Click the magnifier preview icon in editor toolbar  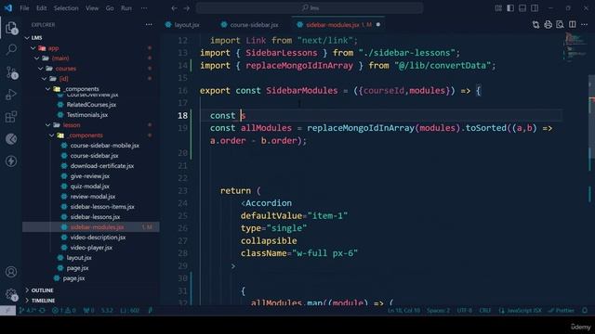tap(560, 25)
